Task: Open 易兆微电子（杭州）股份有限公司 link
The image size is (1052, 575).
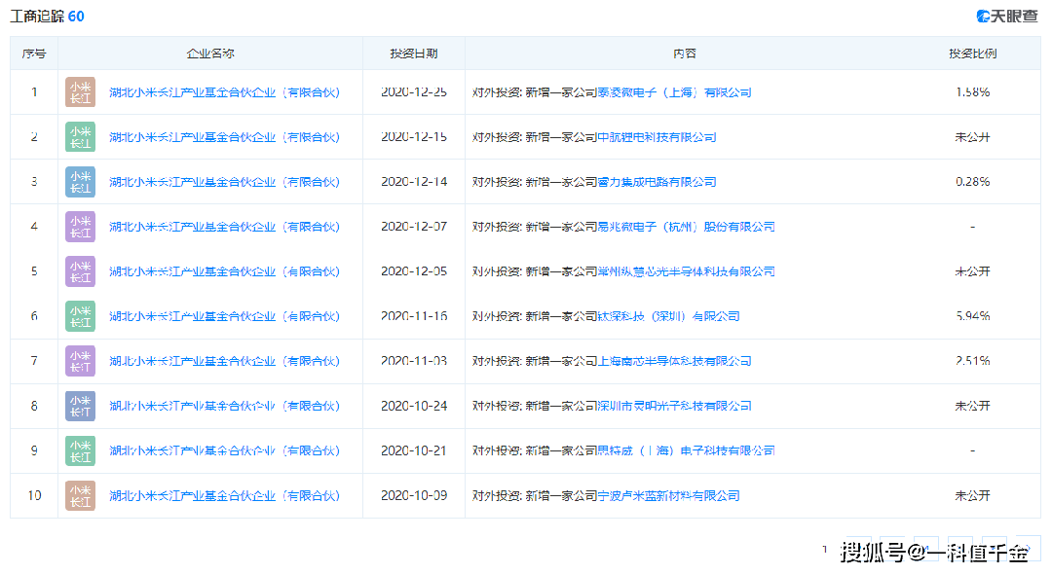Action: pos(686,227)
